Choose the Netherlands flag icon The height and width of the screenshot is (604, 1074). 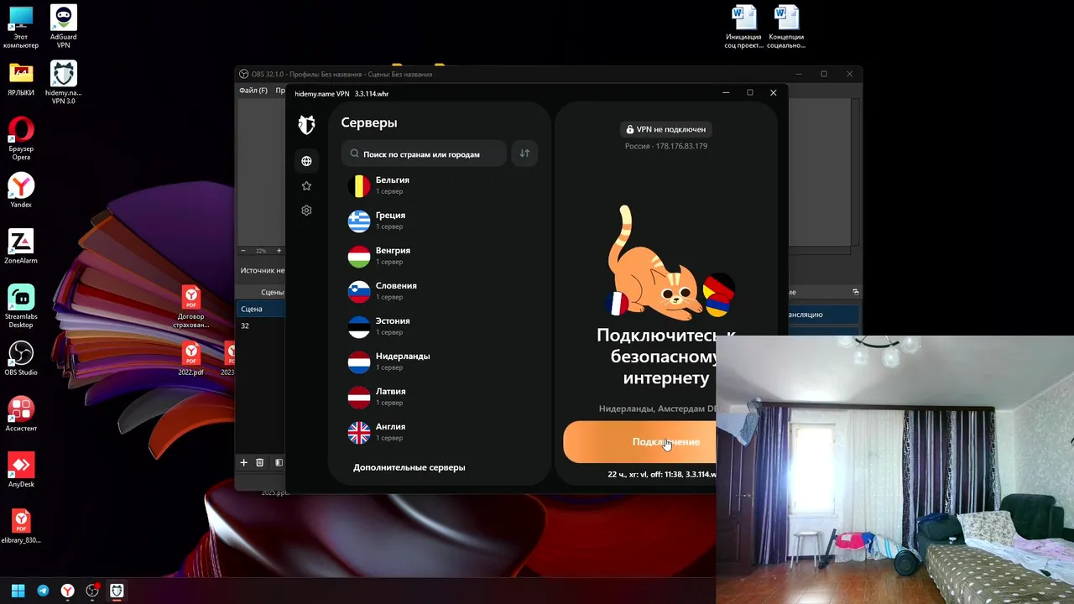click(x=359, y=362)
